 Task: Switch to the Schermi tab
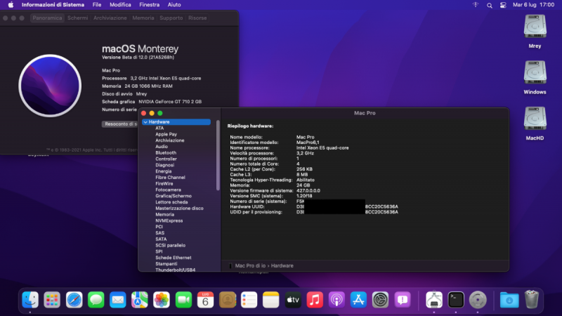coord(77,18)
